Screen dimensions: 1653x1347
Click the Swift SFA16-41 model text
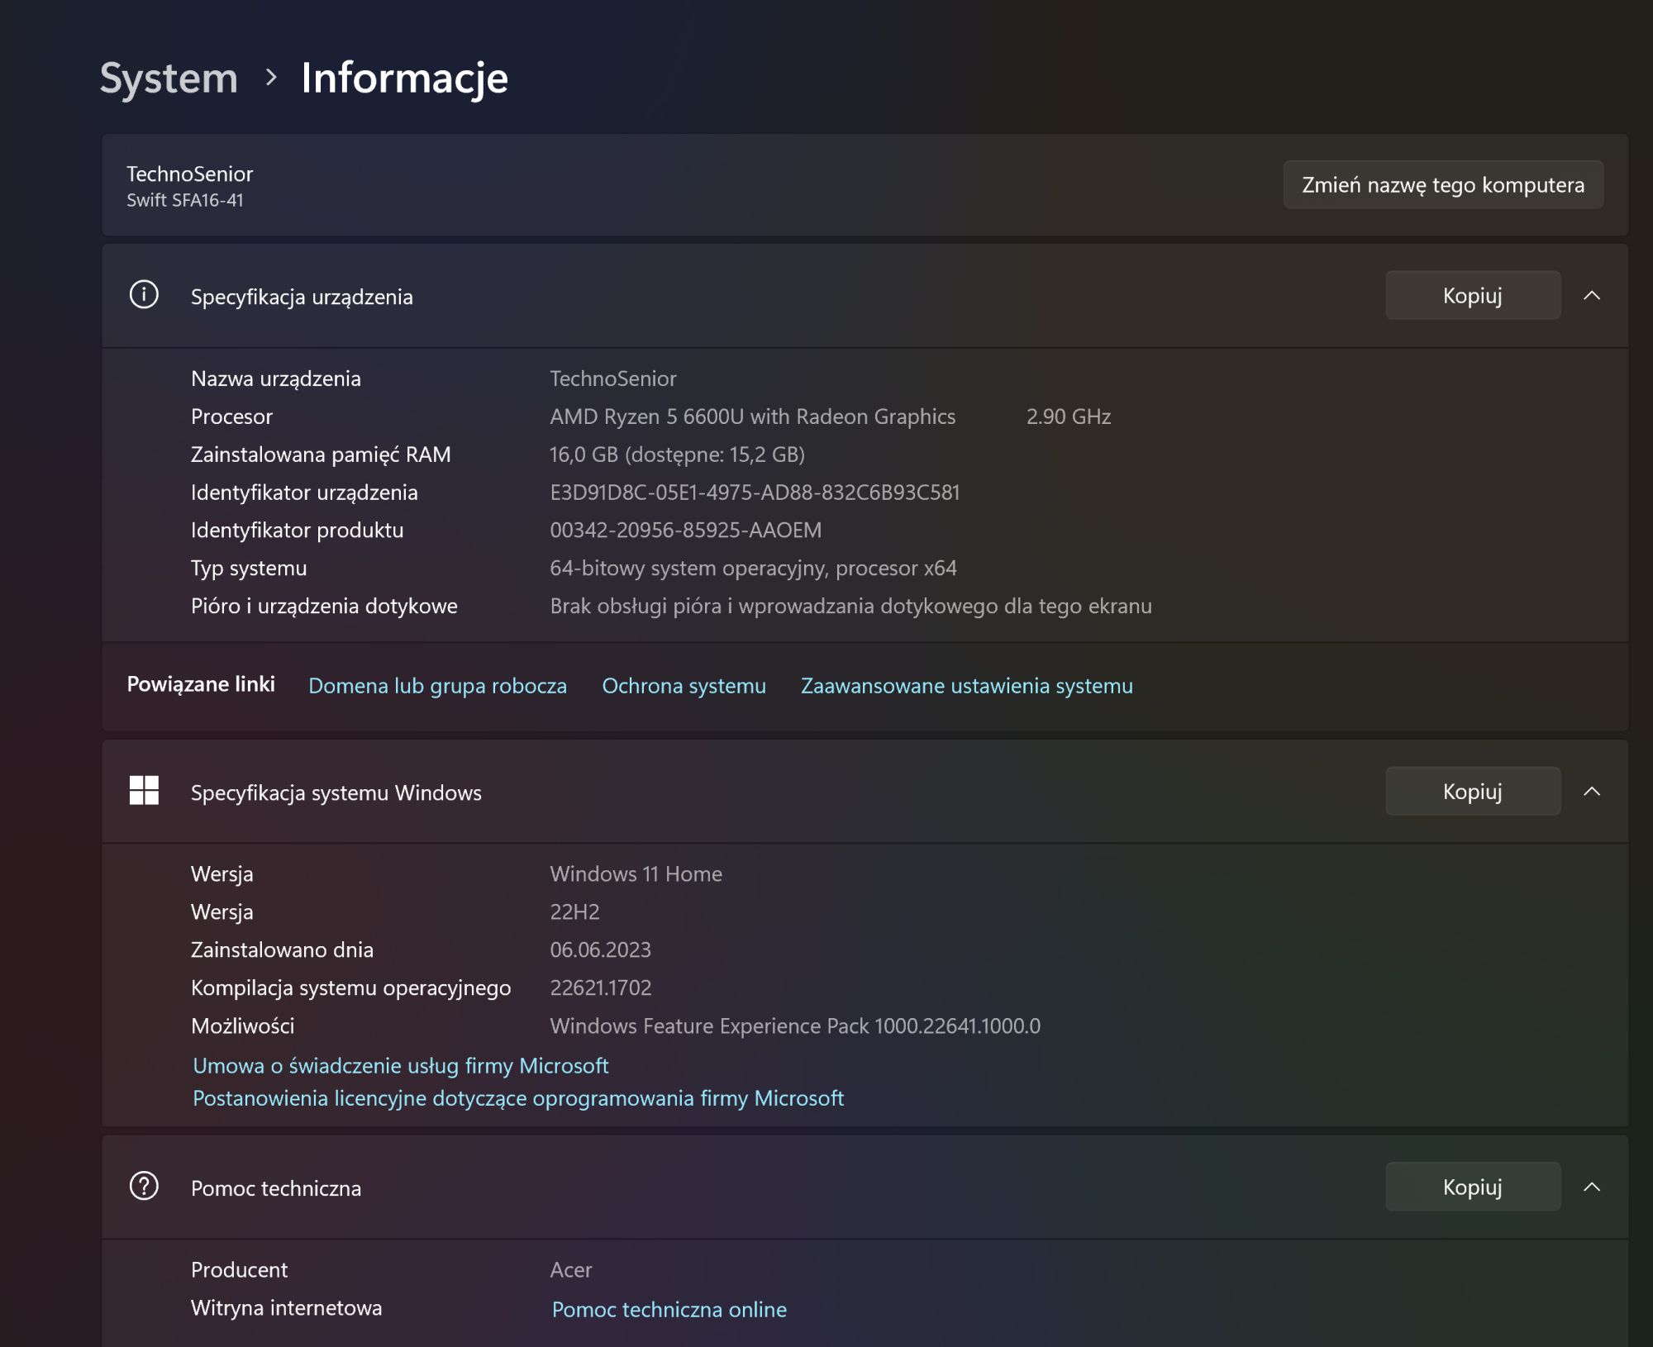[x=185, y=200]
